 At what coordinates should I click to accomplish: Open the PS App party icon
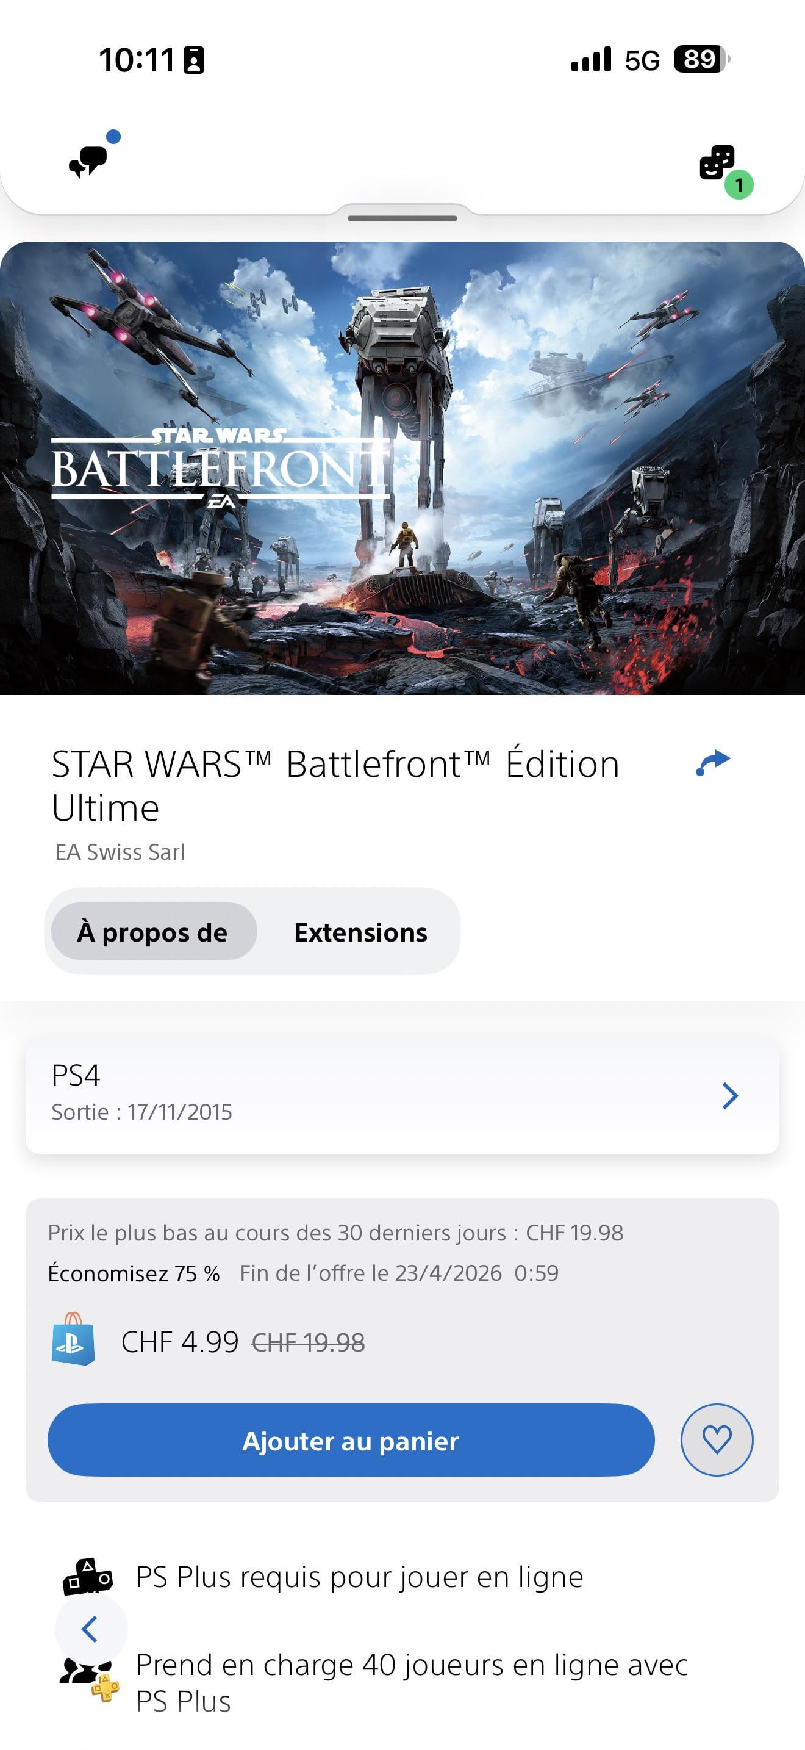(718, 162)
